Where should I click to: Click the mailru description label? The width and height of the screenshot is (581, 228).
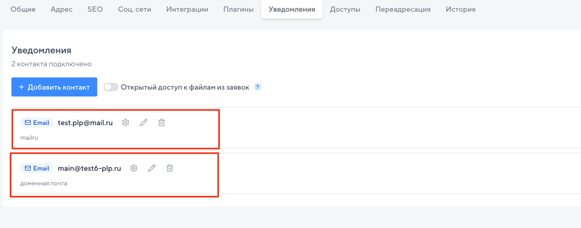(x=29, y=138)
